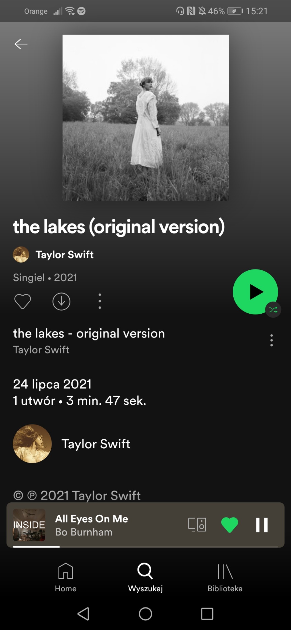Open Taylor Swift link below the album title
Screen dimensions: 291x630
[65, 255]
